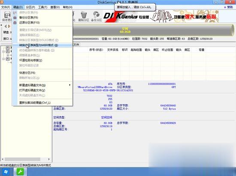Screen dimensions: 236x176
Task: Open the 帮助(H) menu
Action: point(67,7)
